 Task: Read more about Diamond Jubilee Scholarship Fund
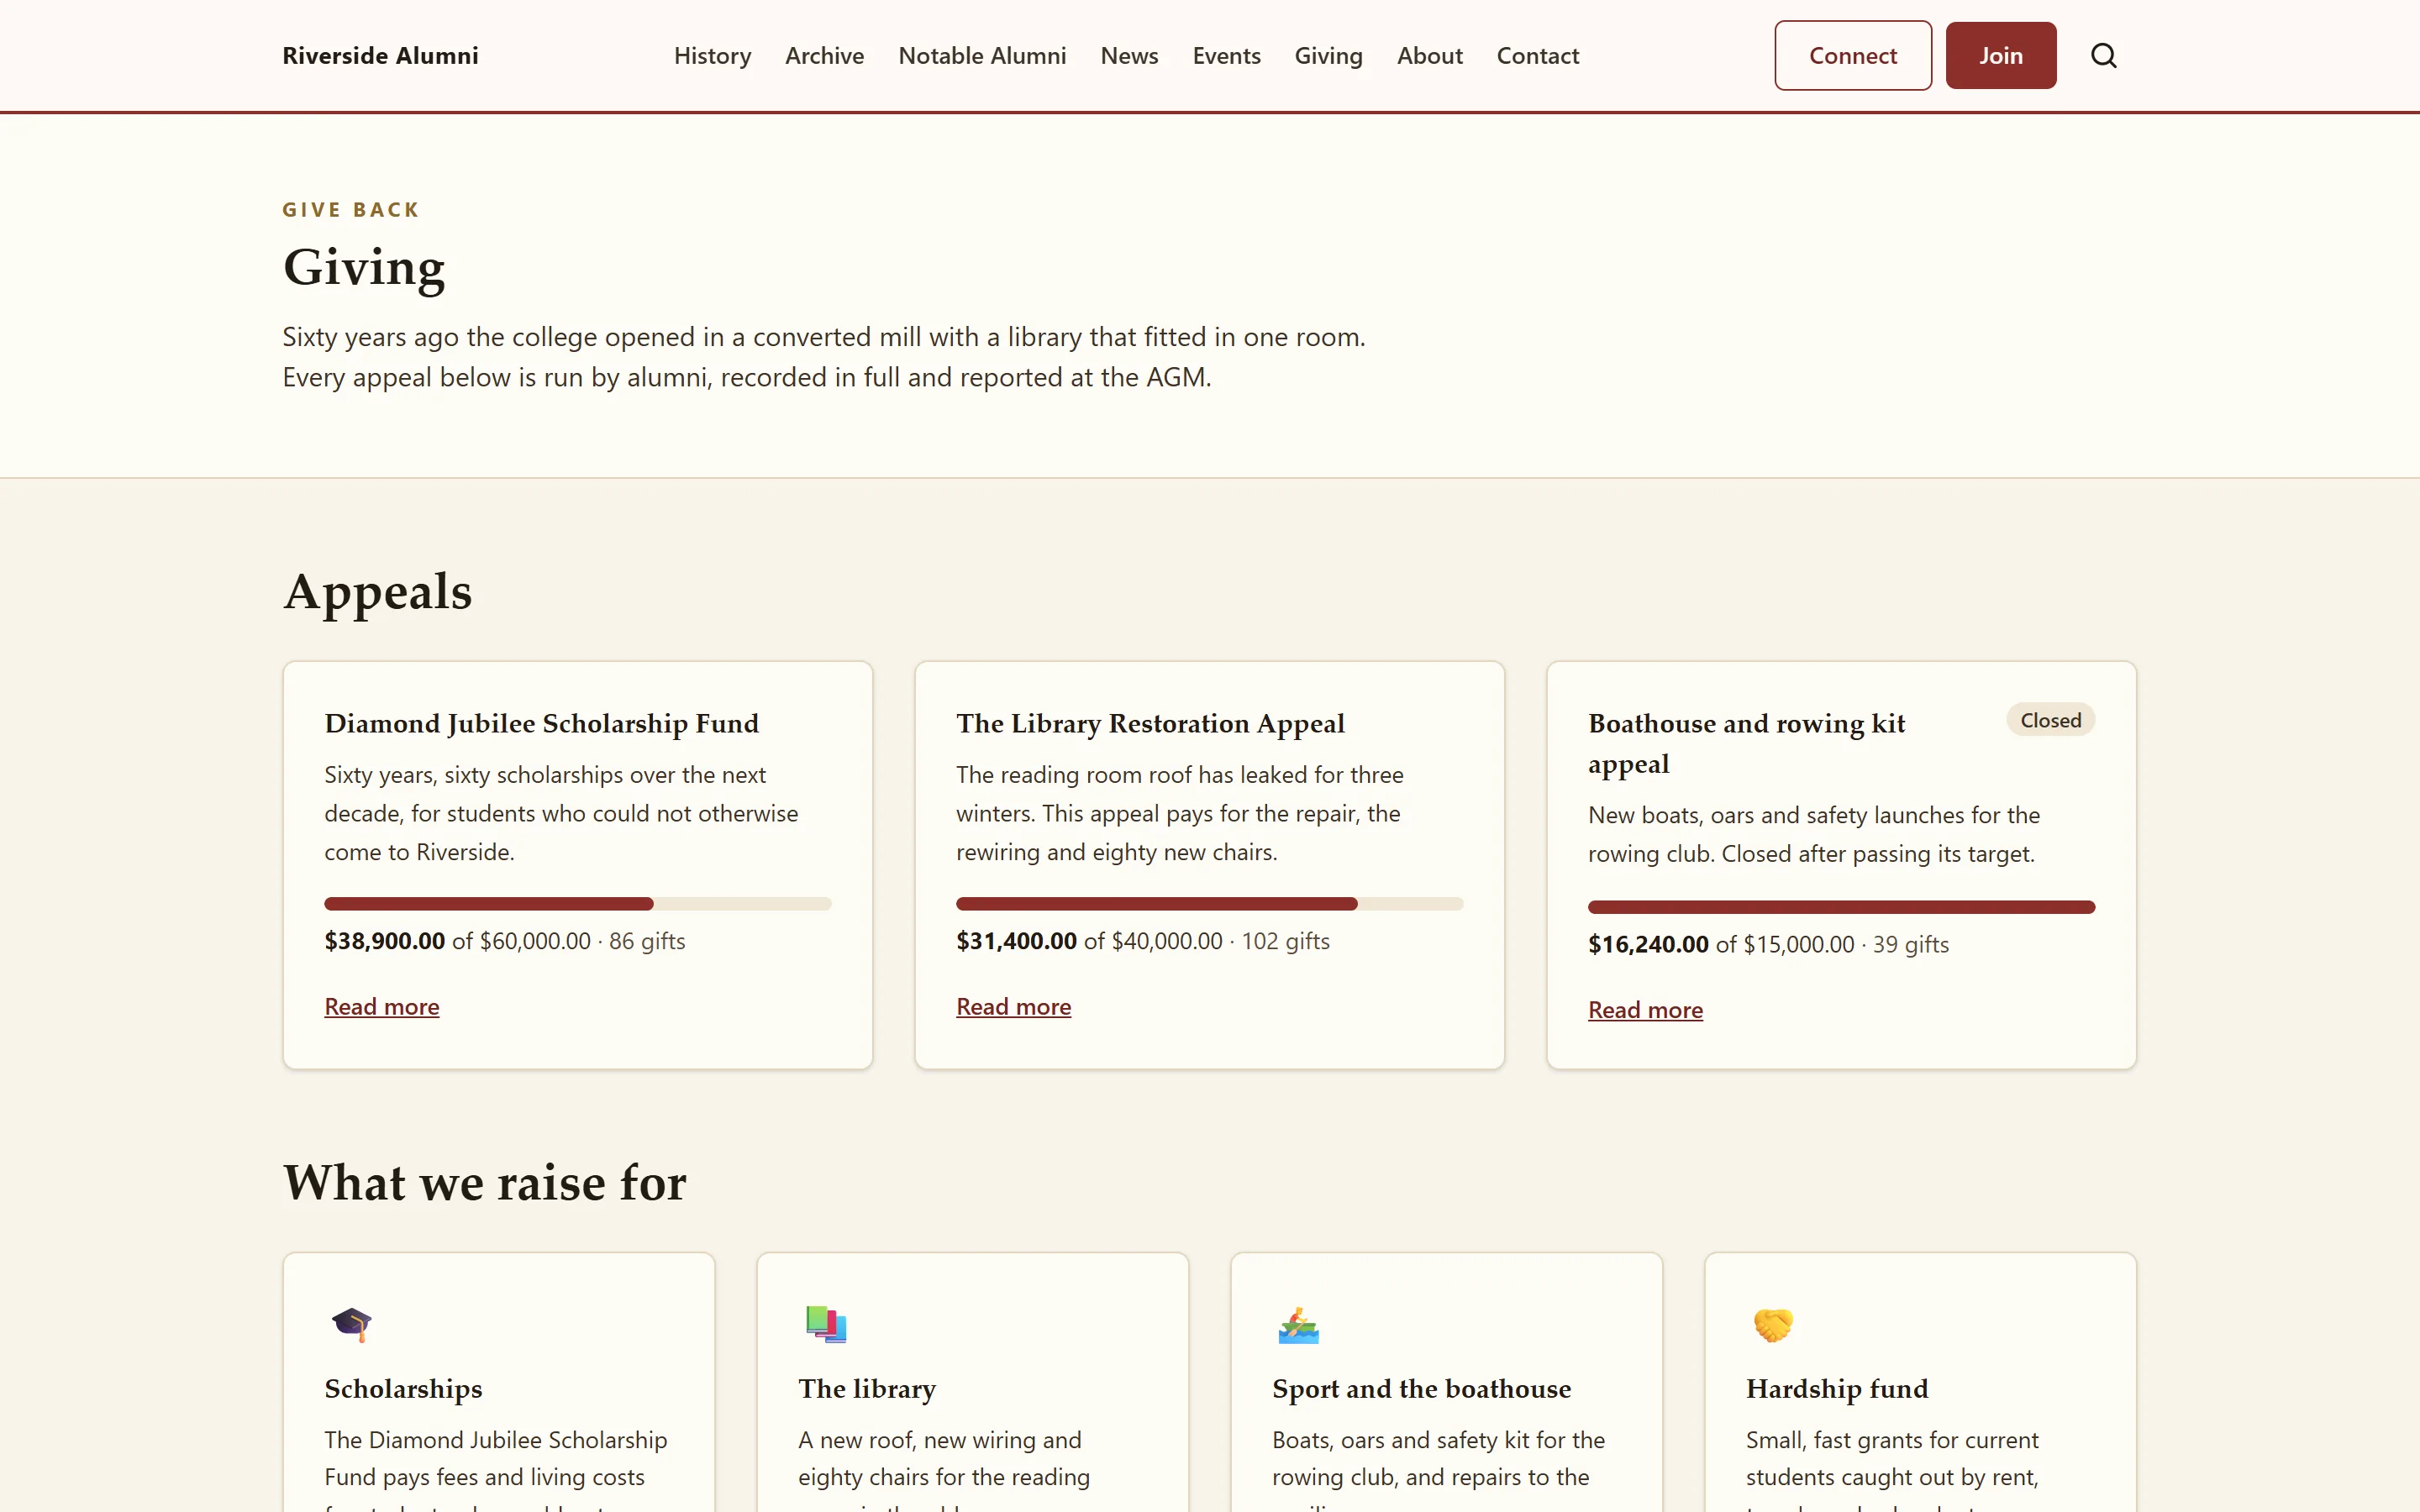381,1006
